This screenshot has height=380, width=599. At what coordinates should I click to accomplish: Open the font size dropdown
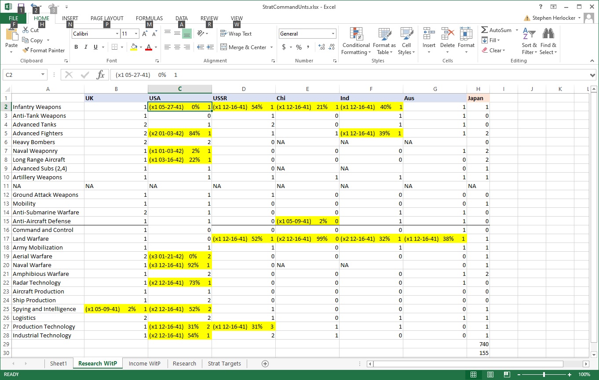coord(136,34)
